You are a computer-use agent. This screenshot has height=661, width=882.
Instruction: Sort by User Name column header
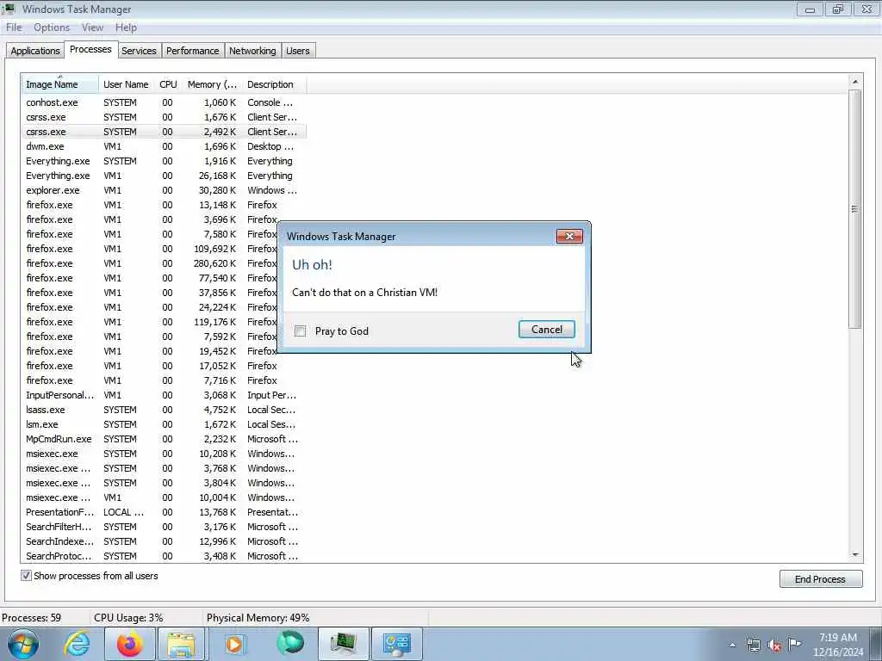[126, 84]
